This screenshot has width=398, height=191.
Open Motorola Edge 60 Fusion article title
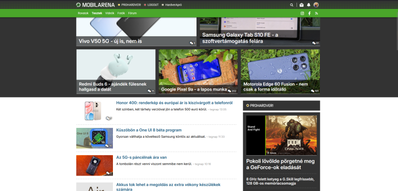(x=276, y=87)
